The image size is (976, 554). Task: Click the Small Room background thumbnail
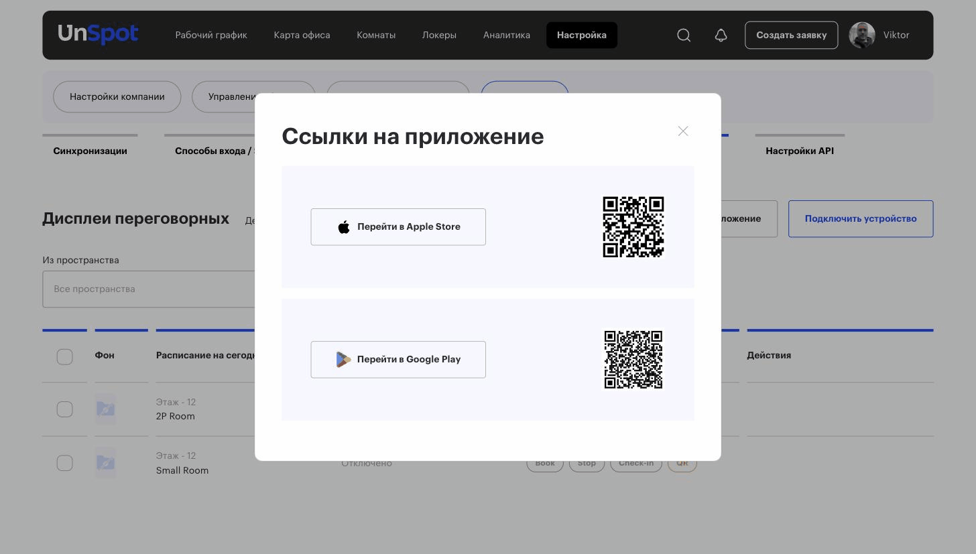(105, 463)
